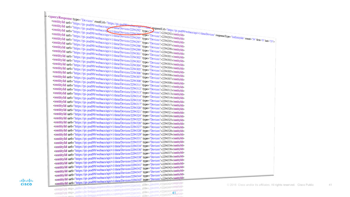The height and width of the screenshot is (197, 350).
Task: Click the entityId row for 2294338
Action: pyautogui.click(x=120, y=158)
